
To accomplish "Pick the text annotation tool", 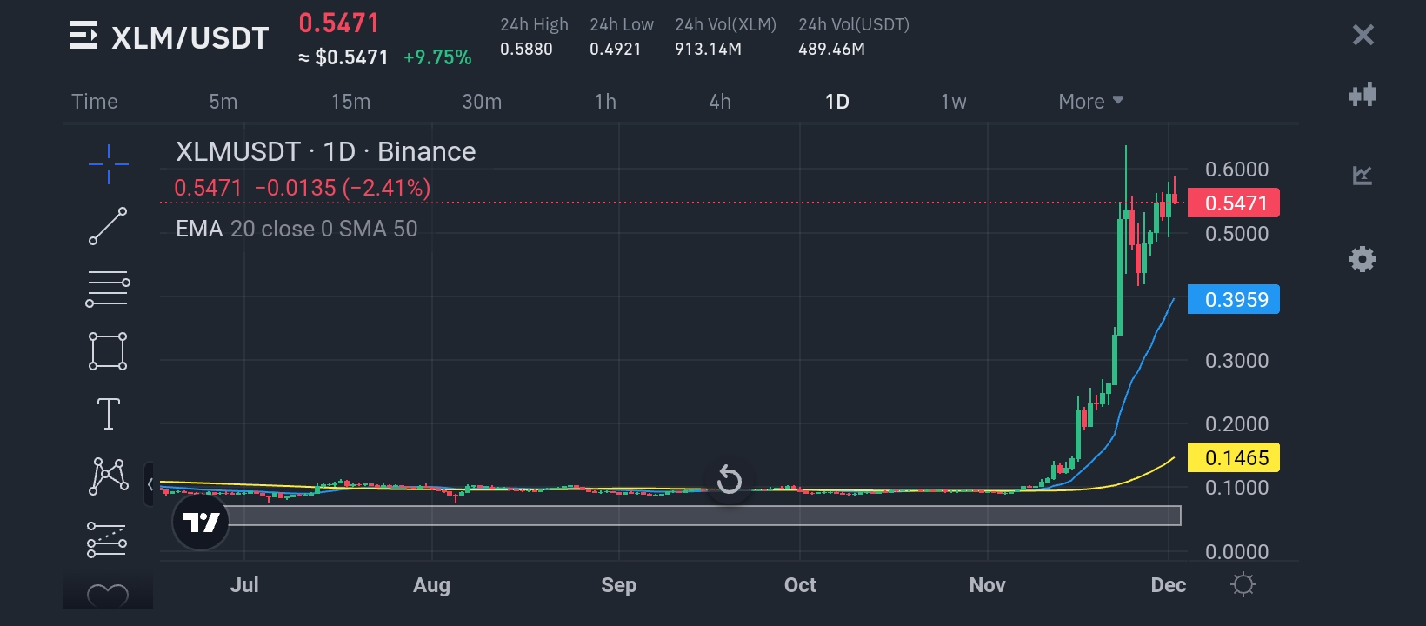I will pyautogui.click(x=109, y=414).
